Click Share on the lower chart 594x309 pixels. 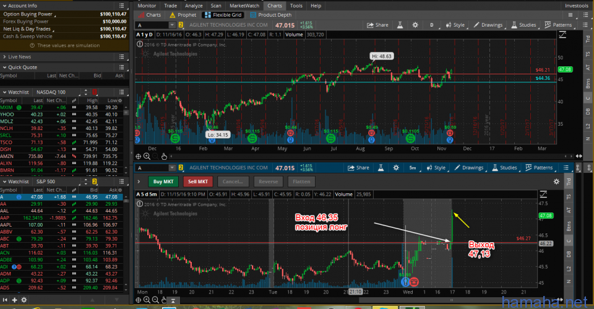coord(358,168)
